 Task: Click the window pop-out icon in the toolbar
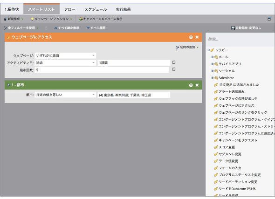coord(269,19)
